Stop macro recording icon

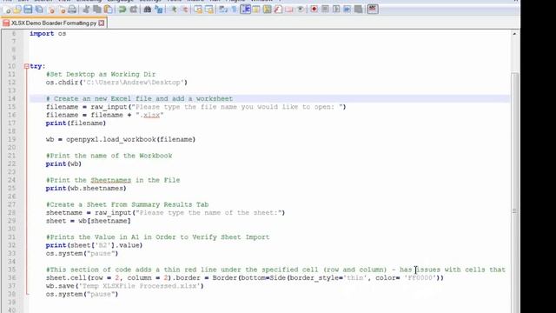tap(325, 10)
